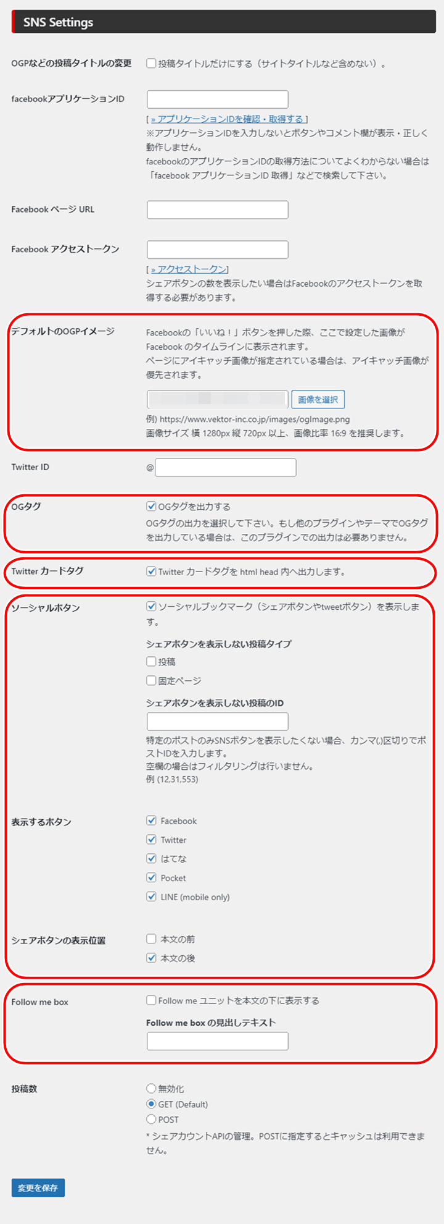Toggle the Twitter カードタグ output checkbox
The width and height of the screenshot is (444, 1224).
point(151,572)
